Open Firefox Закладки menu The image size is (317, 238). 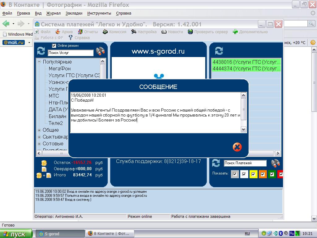pos(74,13)
